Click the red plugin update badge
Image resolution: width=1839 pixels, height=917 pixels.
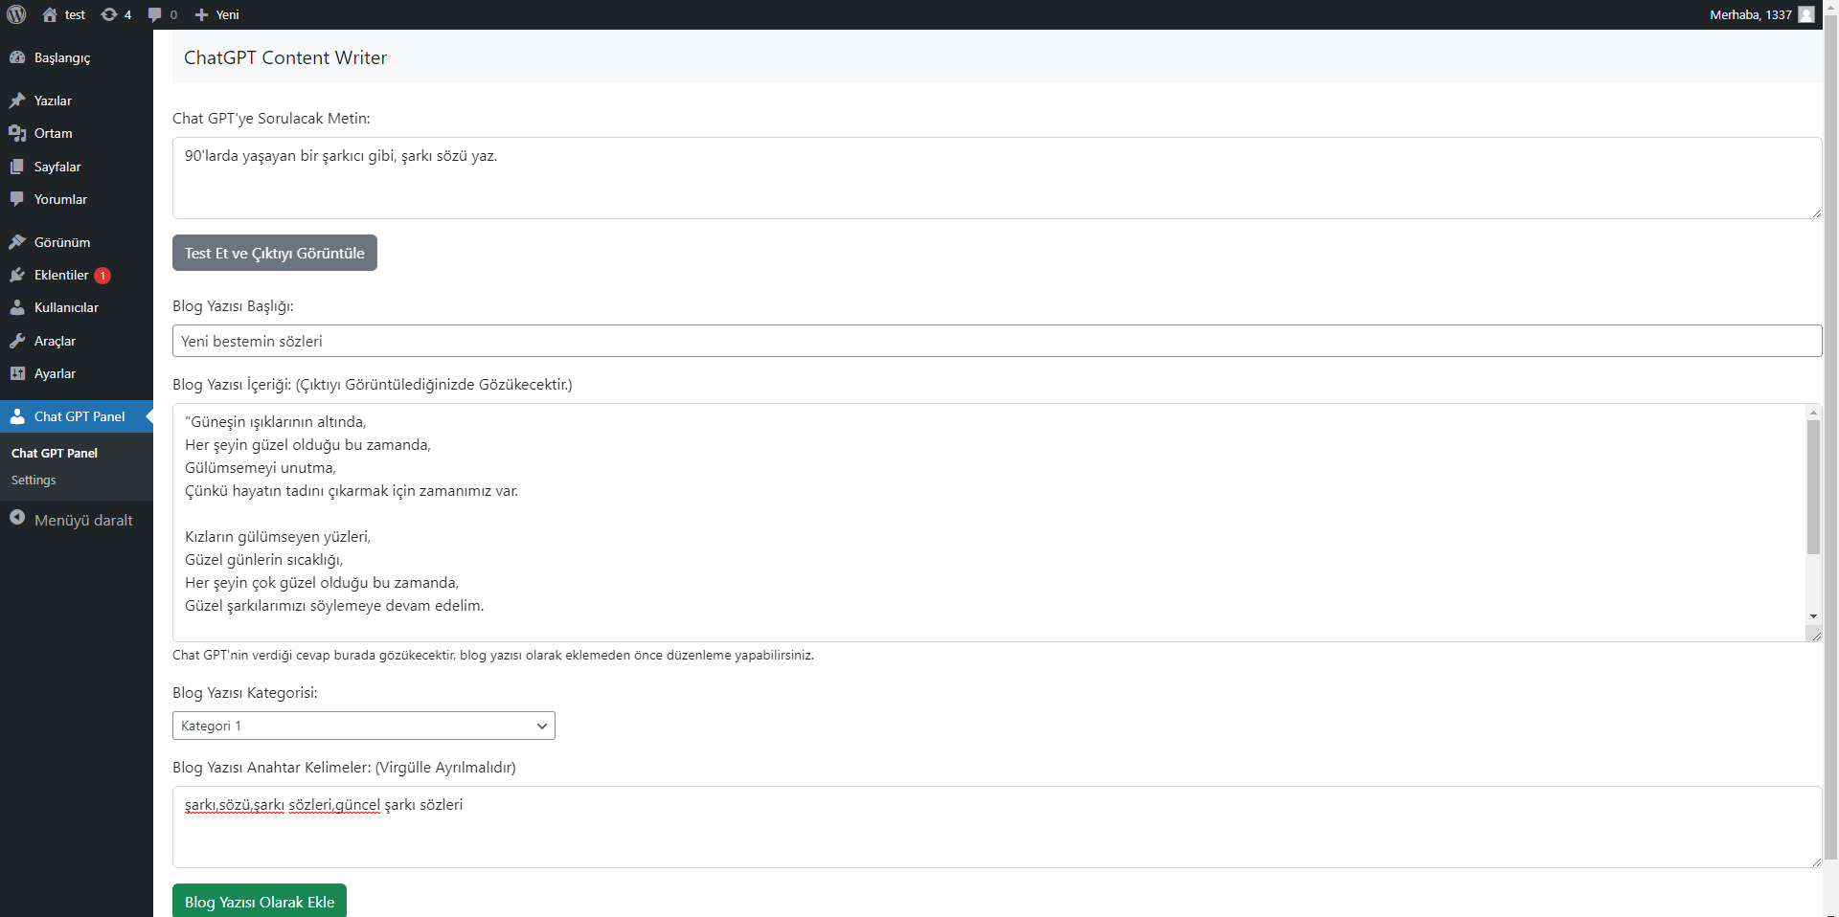coord(102,276)
